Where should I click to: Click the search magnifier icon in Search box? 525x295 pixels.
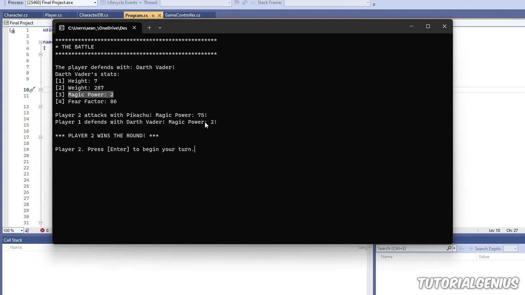[x=449, y=248]
